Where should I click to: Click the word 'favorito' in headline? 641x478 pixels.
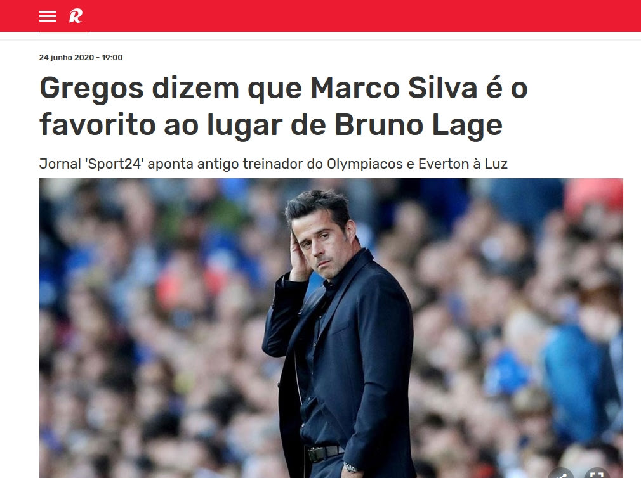point(98,124)
